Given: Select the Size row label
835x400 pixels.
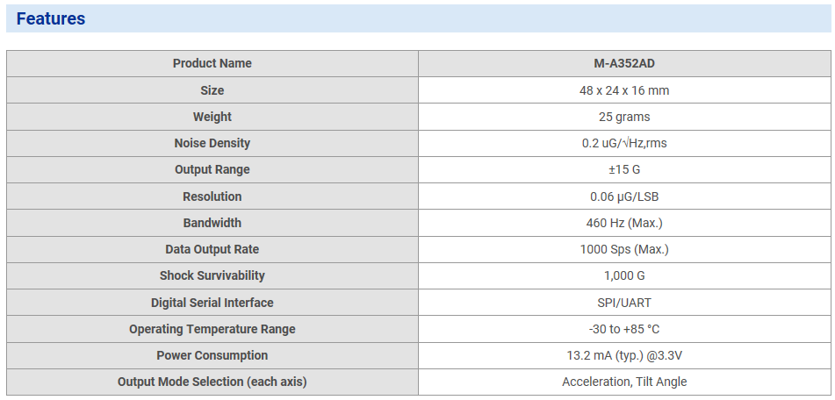Looking at the screenshot, I should (212, 90).
